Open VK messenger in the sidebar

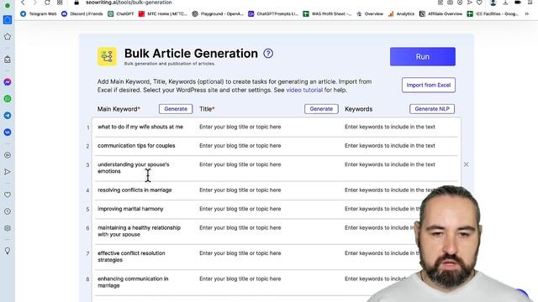point(8,133)
